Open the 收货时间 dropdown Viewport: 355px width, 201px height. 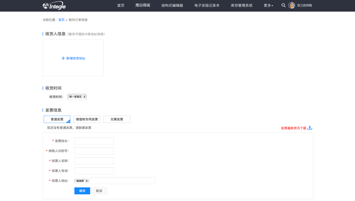click(x=77, y=97)
